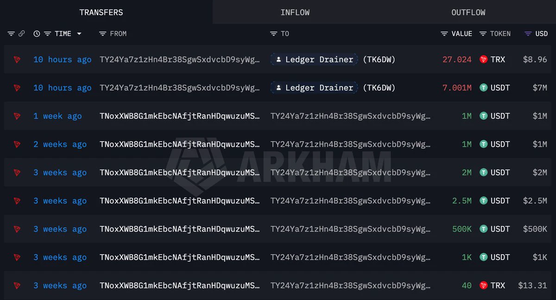556x300 pixels.
Task: Switch to the TRANSFERS tab
Action: [101, 12]
